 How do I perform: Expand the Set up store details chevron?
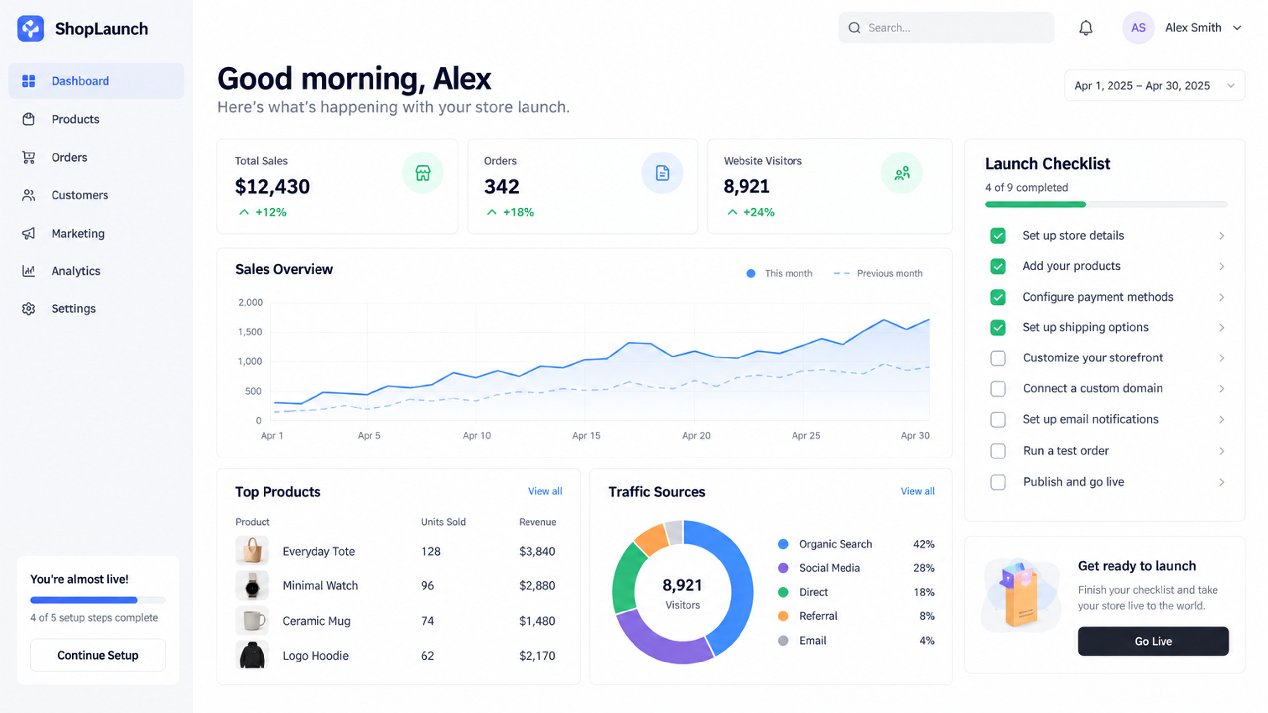point(1222,236)
